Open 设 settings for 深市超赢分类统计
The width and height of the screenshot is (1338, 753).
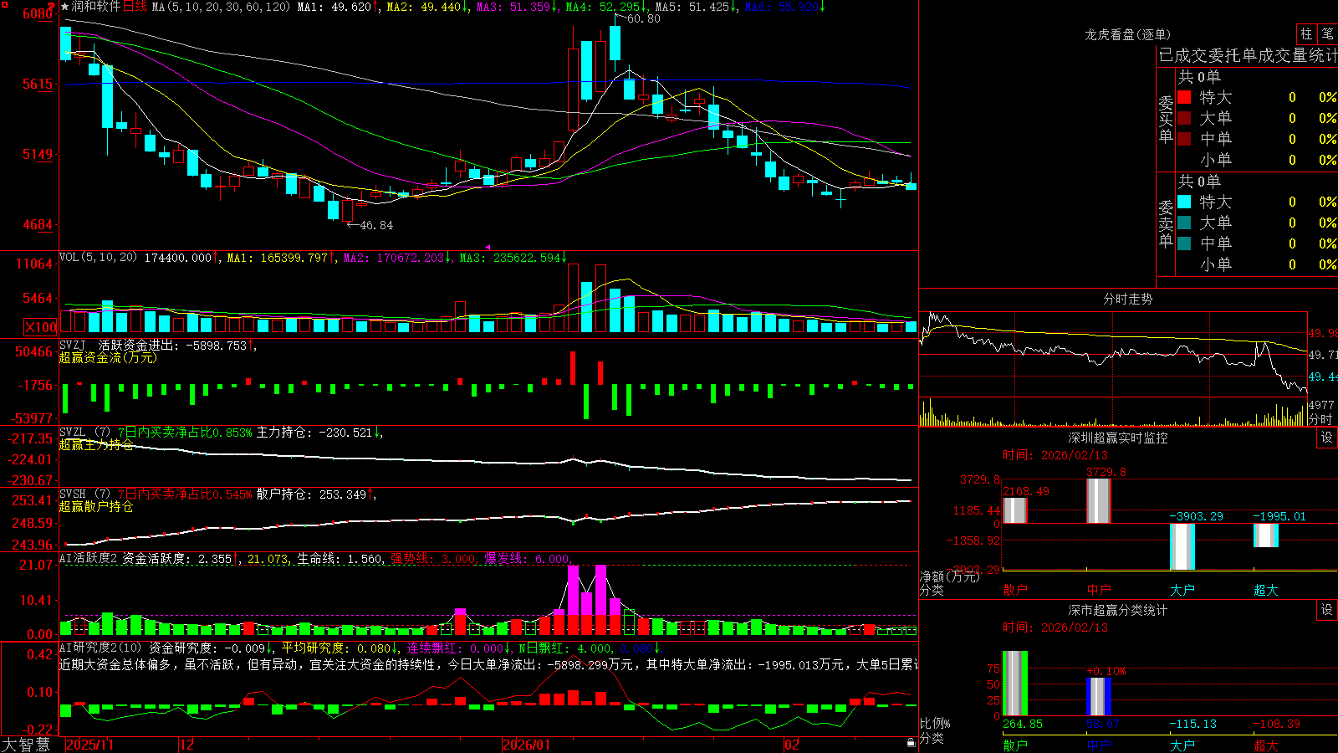tap(1327, 610)
